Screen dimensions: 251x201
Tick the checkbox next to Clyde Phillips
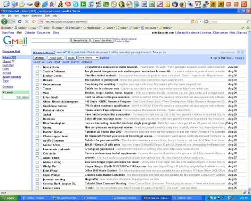[x=37, y=175]
